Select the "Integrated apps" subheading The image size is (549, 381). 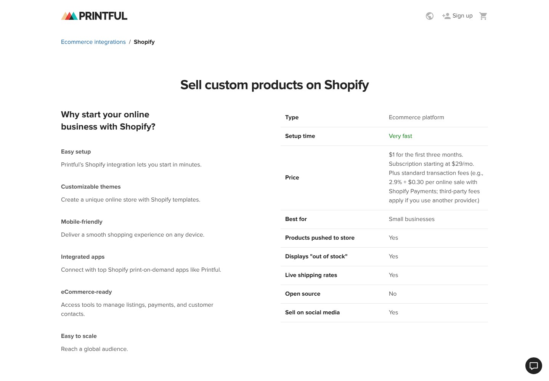83,257
